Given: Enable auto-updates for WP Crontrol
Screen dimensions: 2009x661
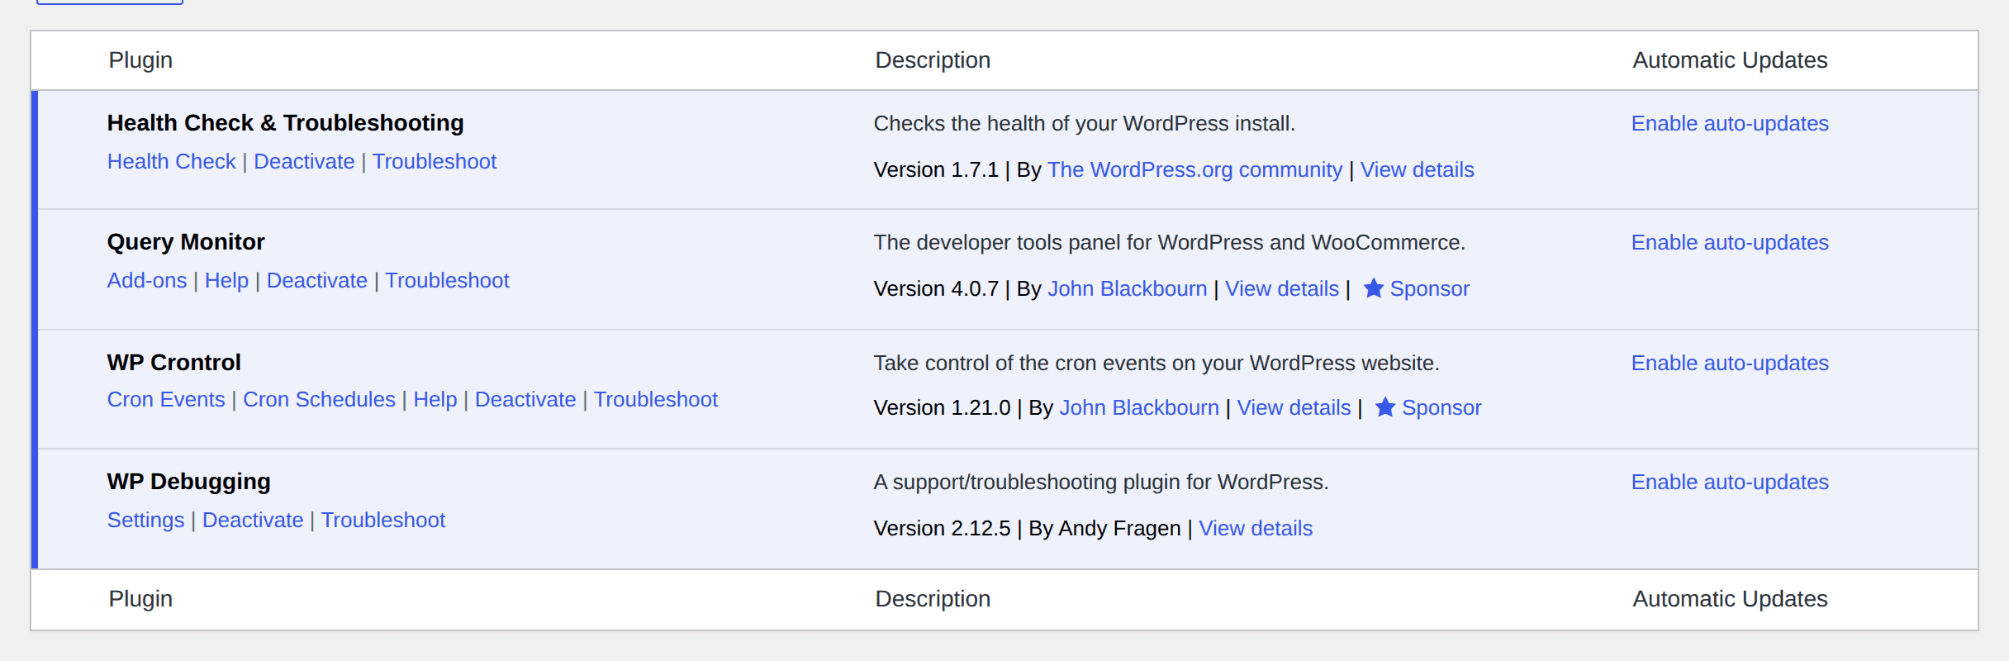Looking at the screenshot, I should [x=1730, y=363].
